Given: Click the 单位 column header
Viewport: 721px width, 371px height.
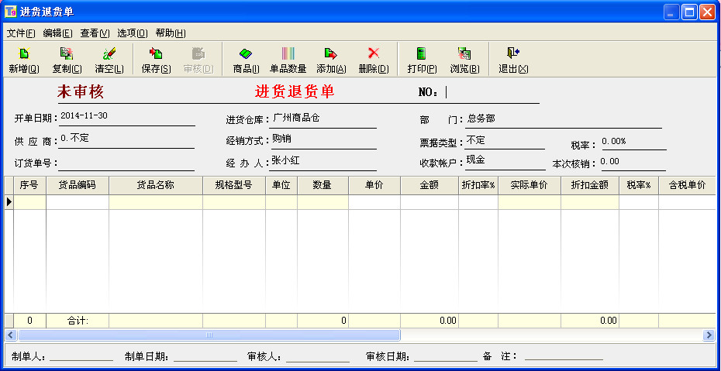Looking at the screenshot, I should click(281, 186).
